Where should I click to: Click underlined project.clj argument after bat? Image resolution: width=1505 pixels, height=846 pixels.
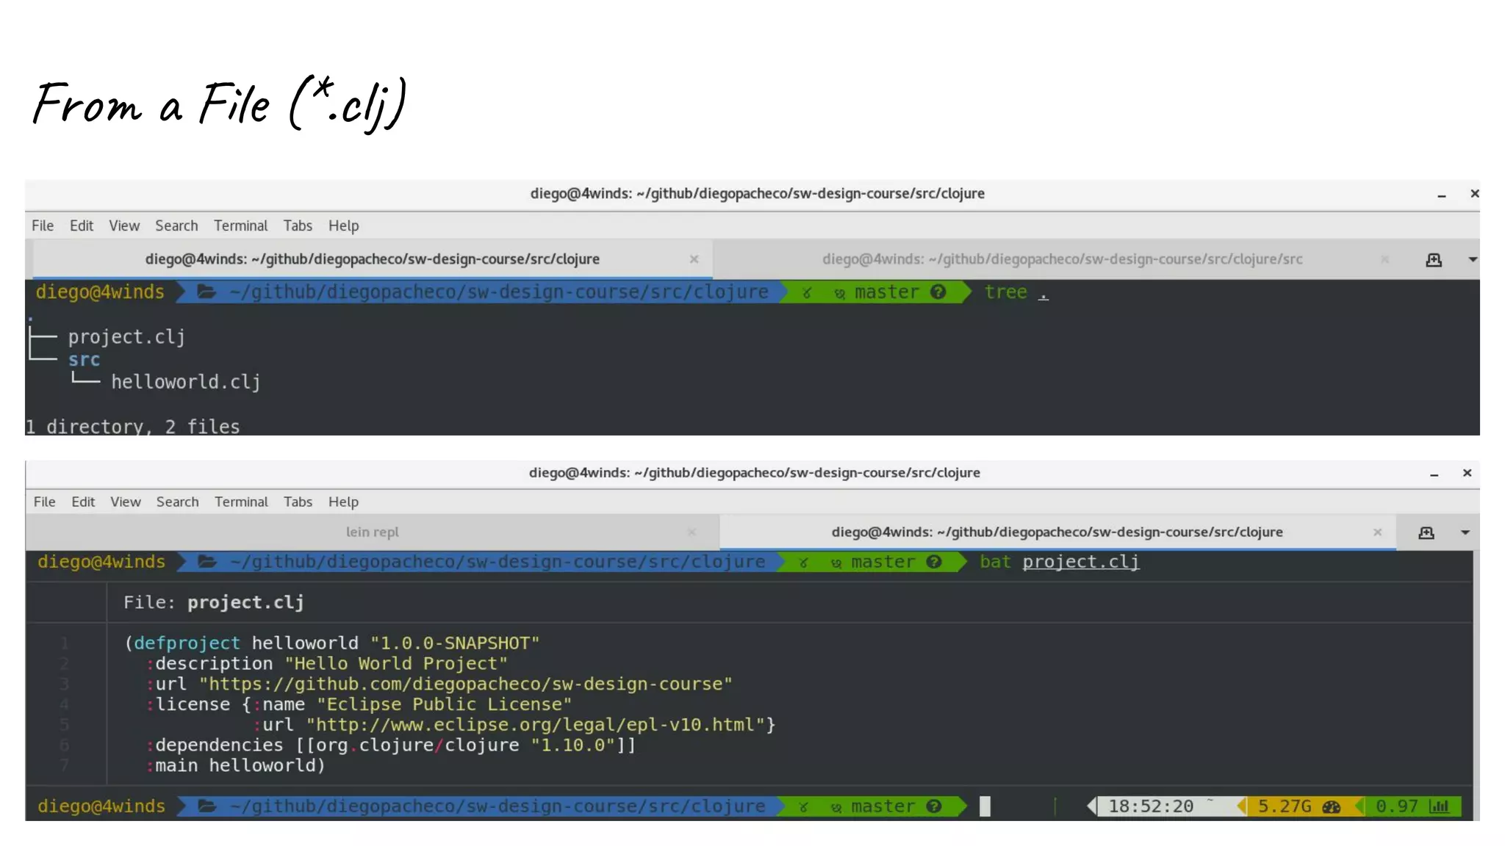tap(1080, 562)
